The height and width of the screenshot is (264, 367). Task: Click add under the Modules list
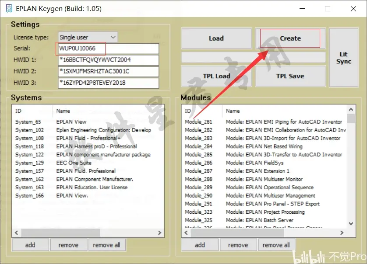pyautogui.click(x=200, y=245)
